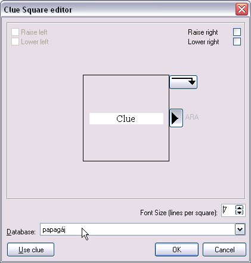Dismiss the dialog with Cancel
251x263 pixels.
click(x=224, y=250)
